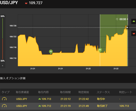Click the 109.710 price axis label
The height and width of the screenshot is (111, 136).
click(13, 58)
